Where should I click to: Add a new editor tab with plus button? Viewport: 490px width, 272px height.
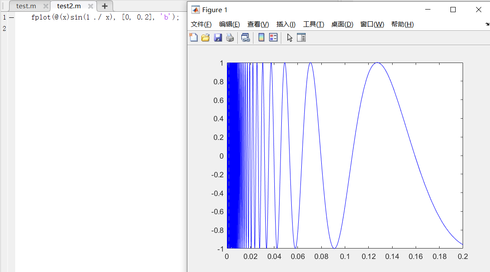click(x=105, y=6)
